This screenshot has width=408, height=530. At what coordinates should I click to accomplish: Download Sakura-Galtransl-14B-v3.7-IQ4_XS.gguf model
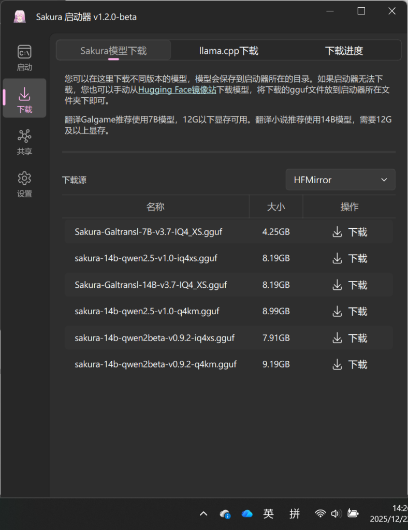coord(349,285)
